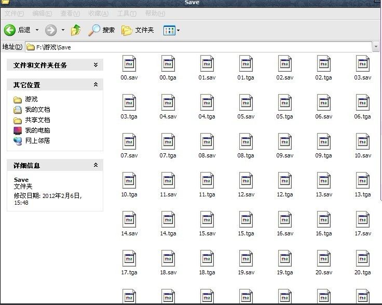Open the address bar dropdown arrow

376,47
